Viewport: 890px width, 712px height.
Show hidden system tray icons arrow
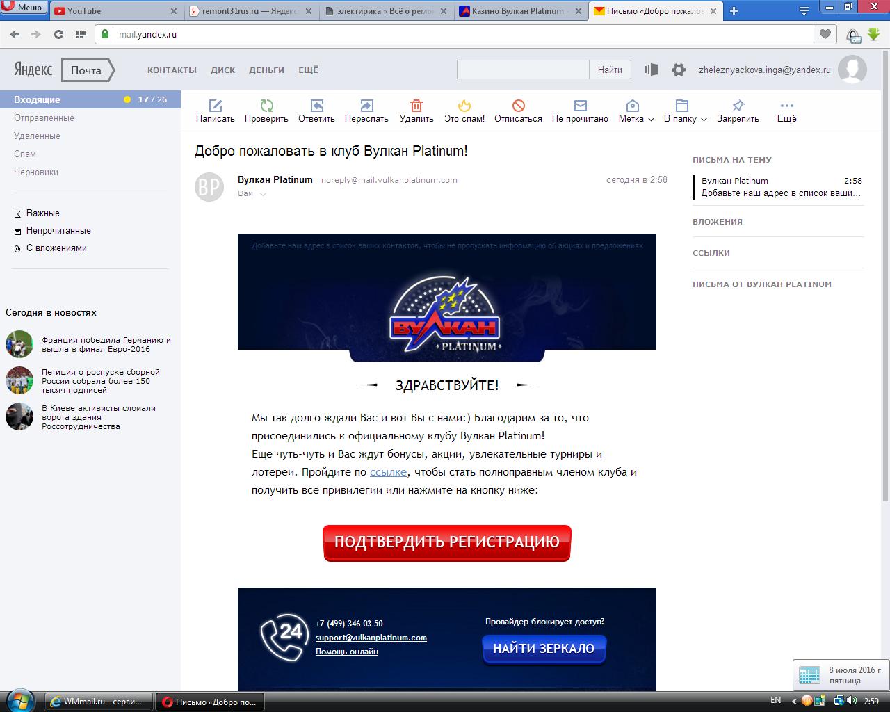(794, 701)
